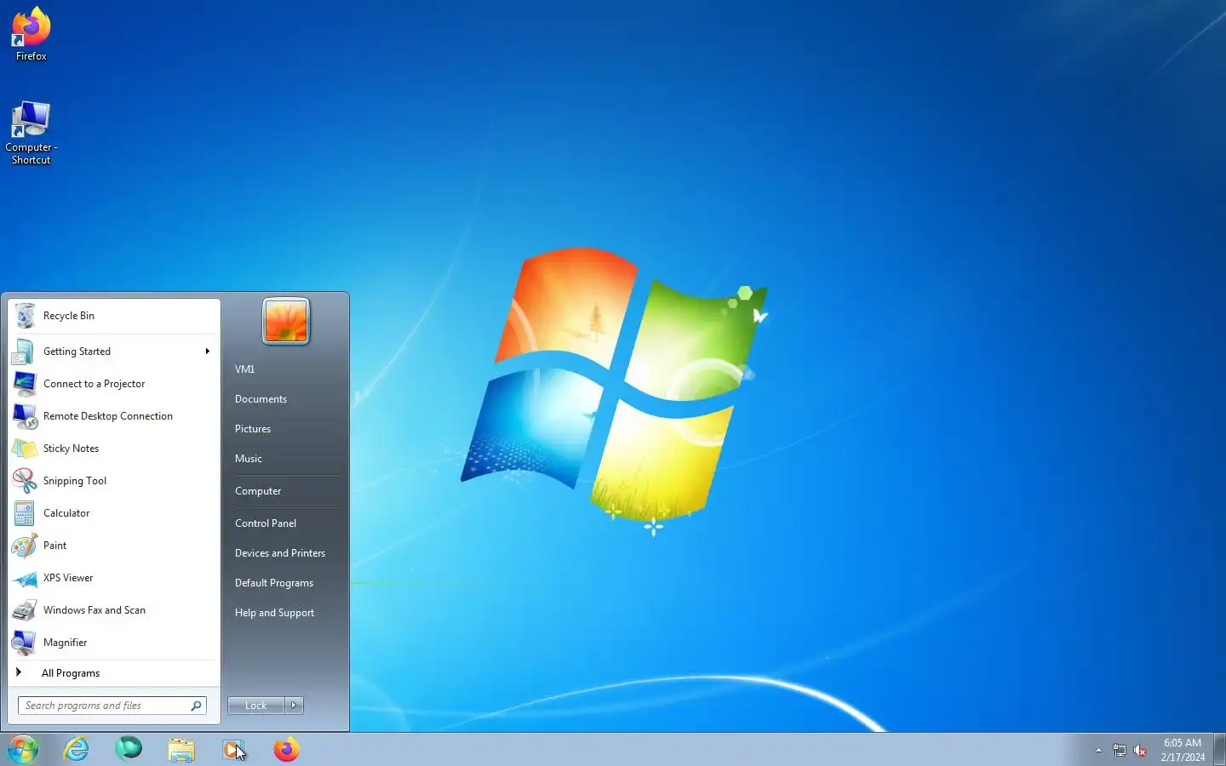Select the Firefox desktop shortcut
The image size is (1226, 766).
click(x=31, y=34)
